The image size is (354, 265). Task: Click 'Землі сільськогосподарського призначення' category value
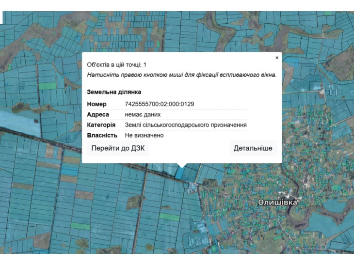pyautogui.click(x=186, y=125)
